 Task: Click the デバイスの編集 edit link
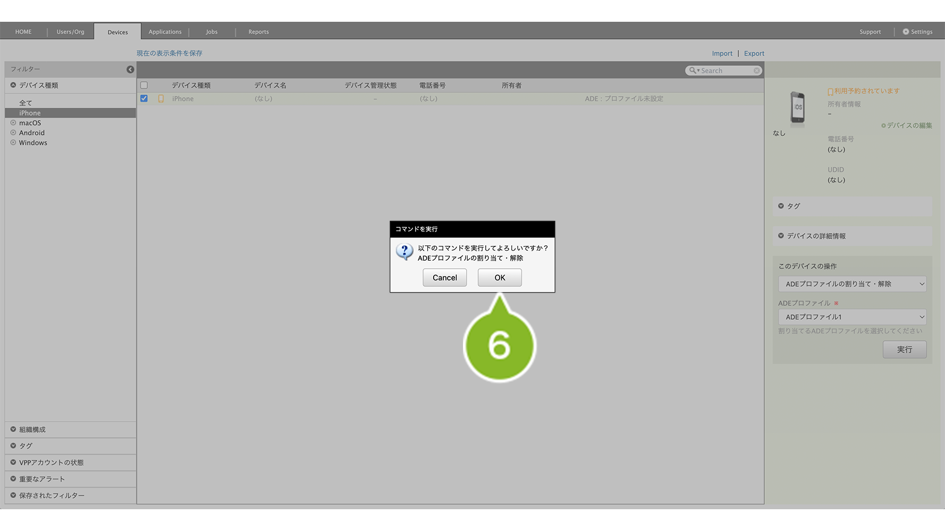[x=909, y=126]
